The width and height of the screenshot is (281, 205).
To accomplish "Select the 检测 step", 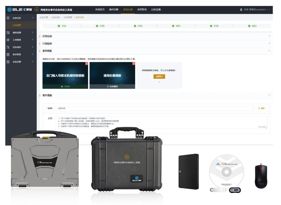I will click(x=100, y=26).
